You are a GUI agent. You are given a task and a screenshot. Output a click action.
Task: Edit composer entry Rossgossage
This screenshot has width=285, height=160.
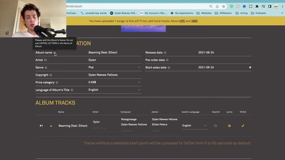pos(129,120)
